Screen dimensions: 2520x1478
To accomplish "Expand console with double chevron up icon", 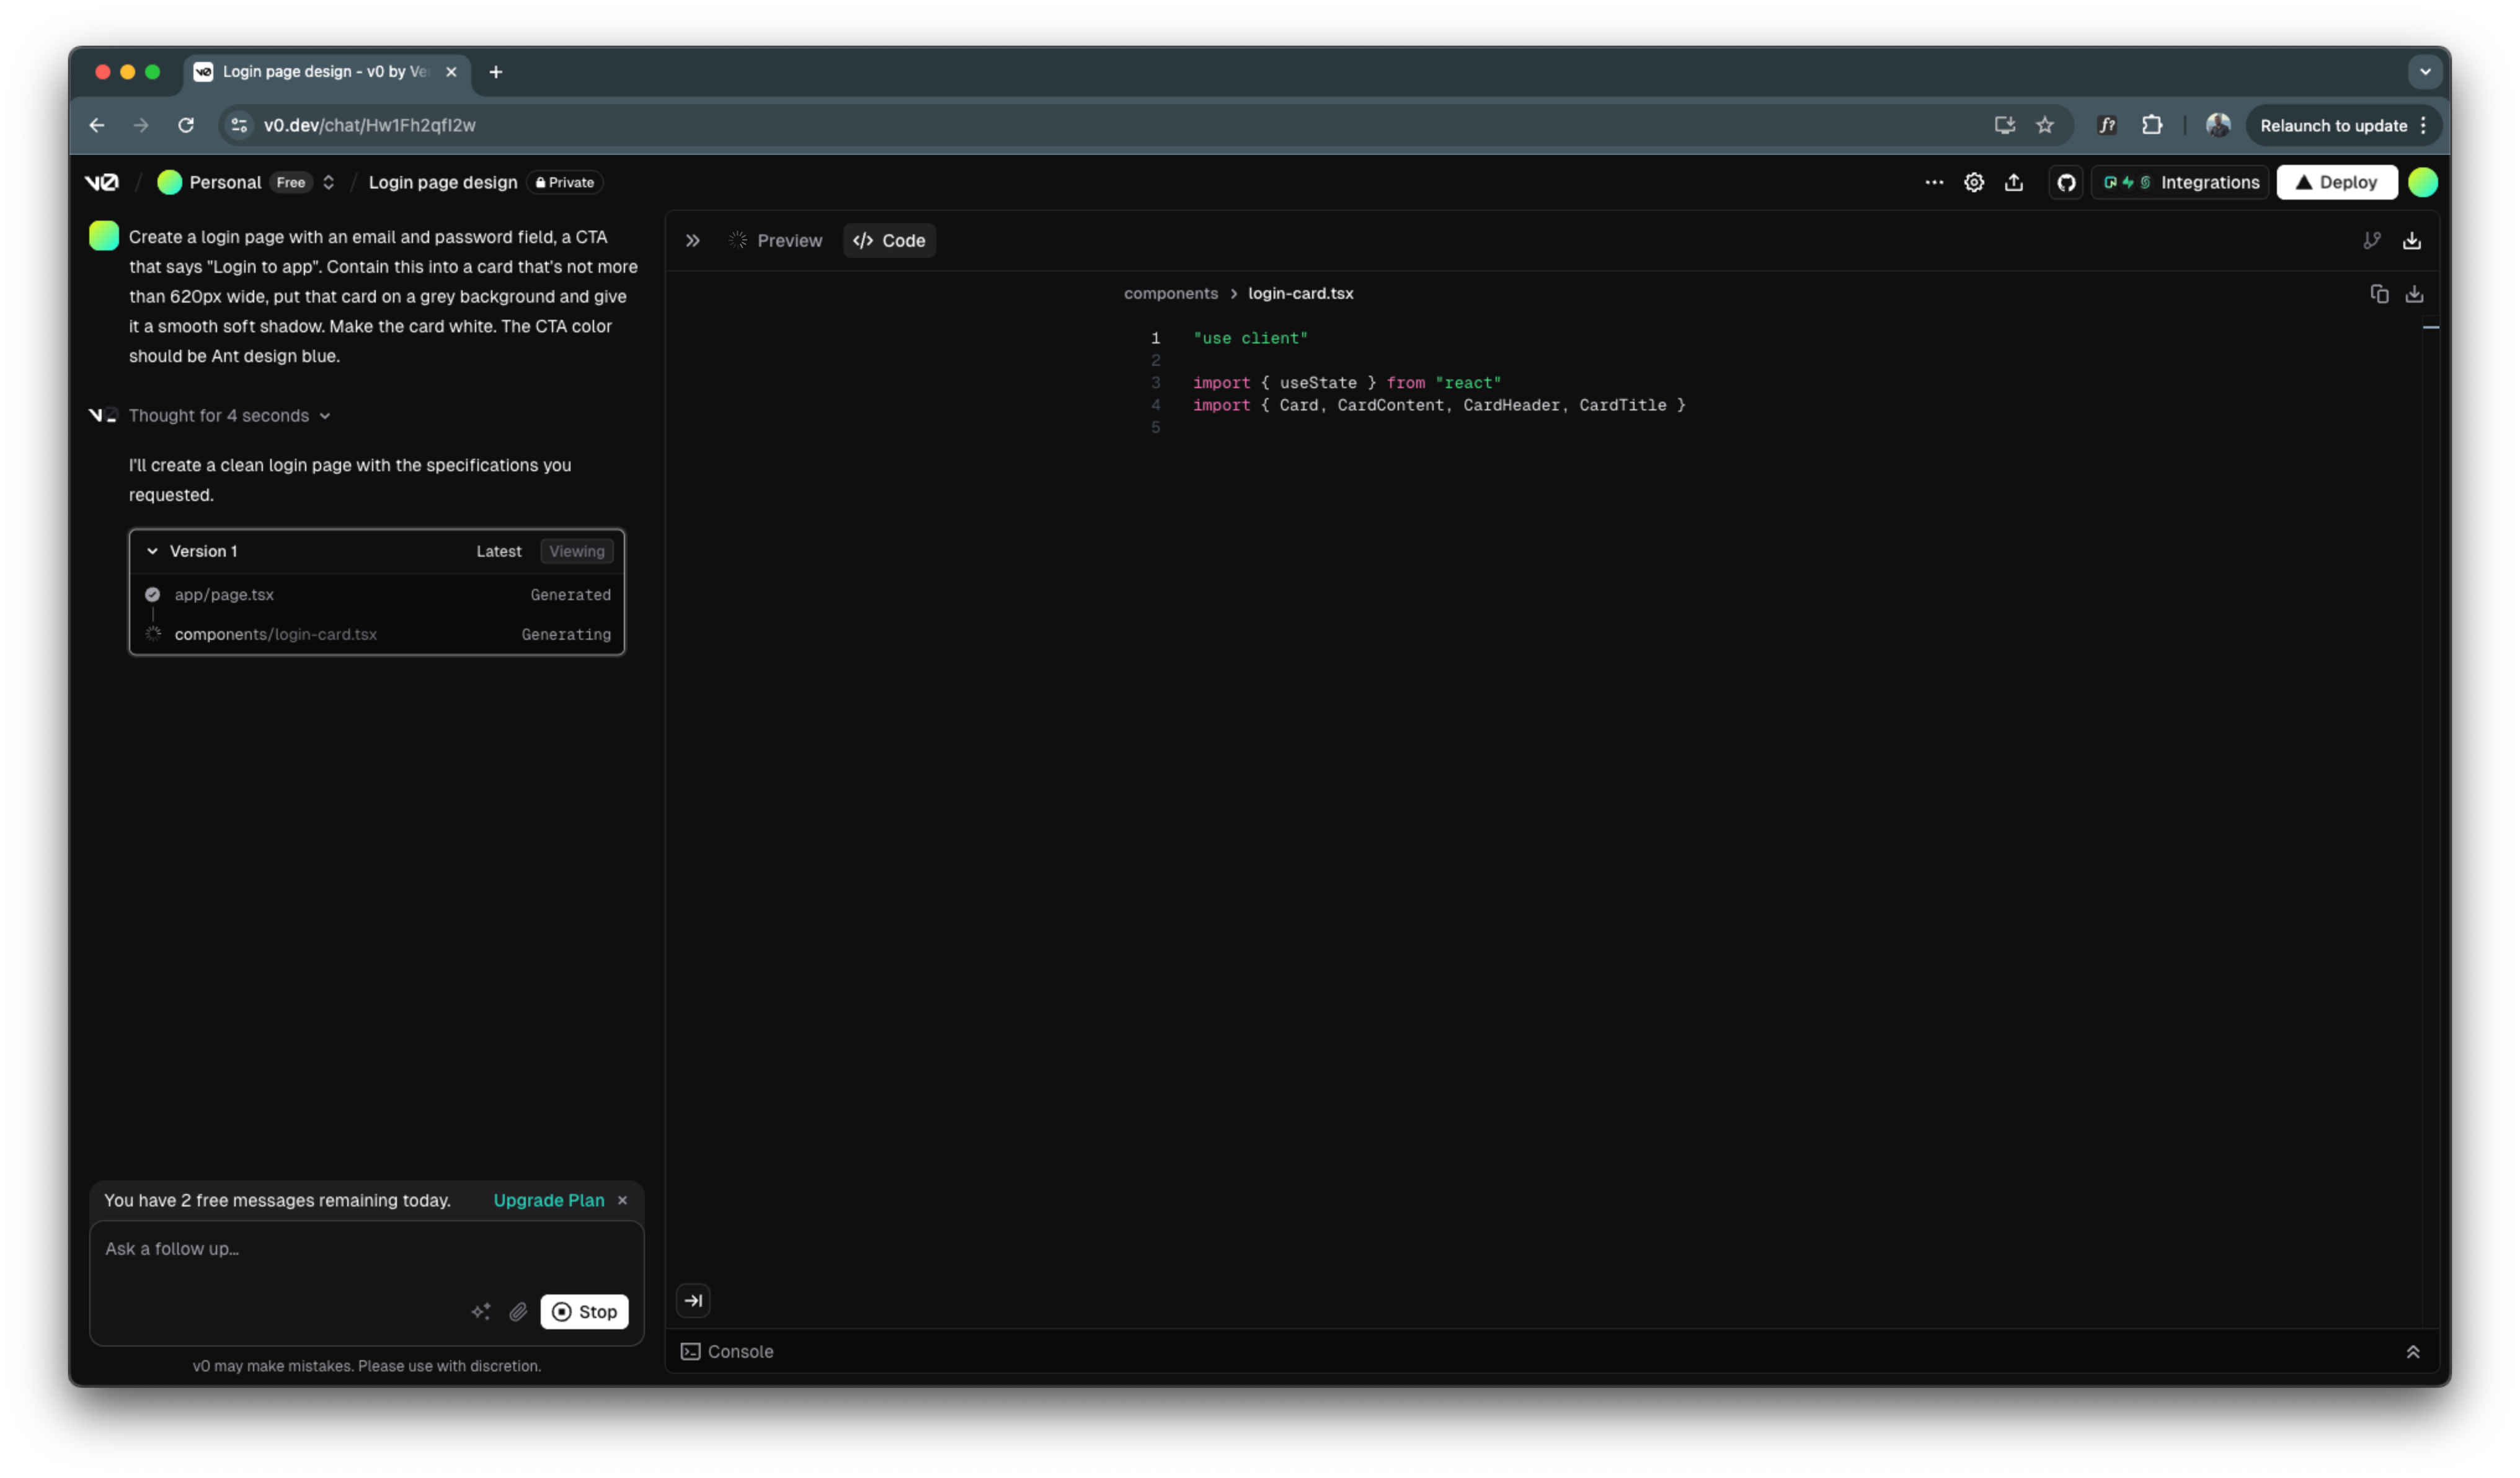I will click(x=2412, y=1351).
